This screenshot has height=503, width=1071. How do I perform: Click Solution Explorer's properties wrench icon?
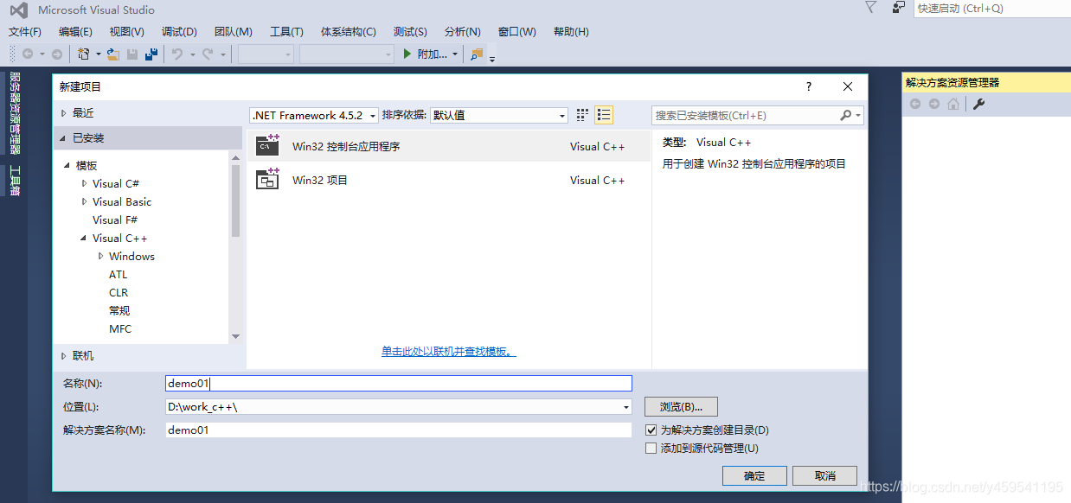coord(979,104)
